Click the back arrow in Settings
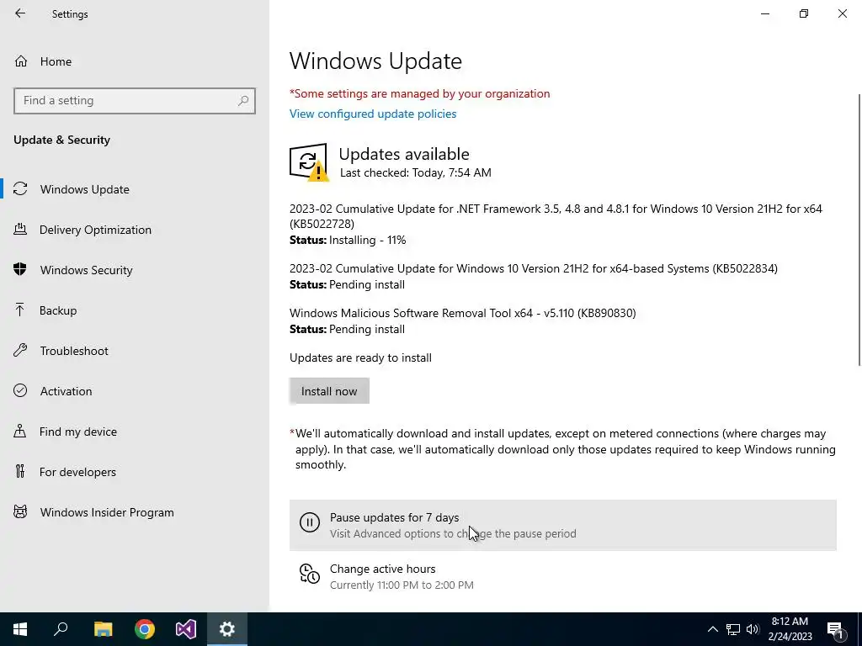The height and width of the screenshot is (646, 862). point(20,13)
